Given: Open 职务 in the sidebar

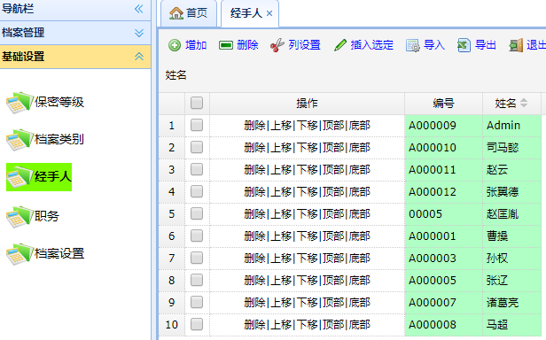Looking at the screenshot, I should pyautogui.click(x=47, y=216).
